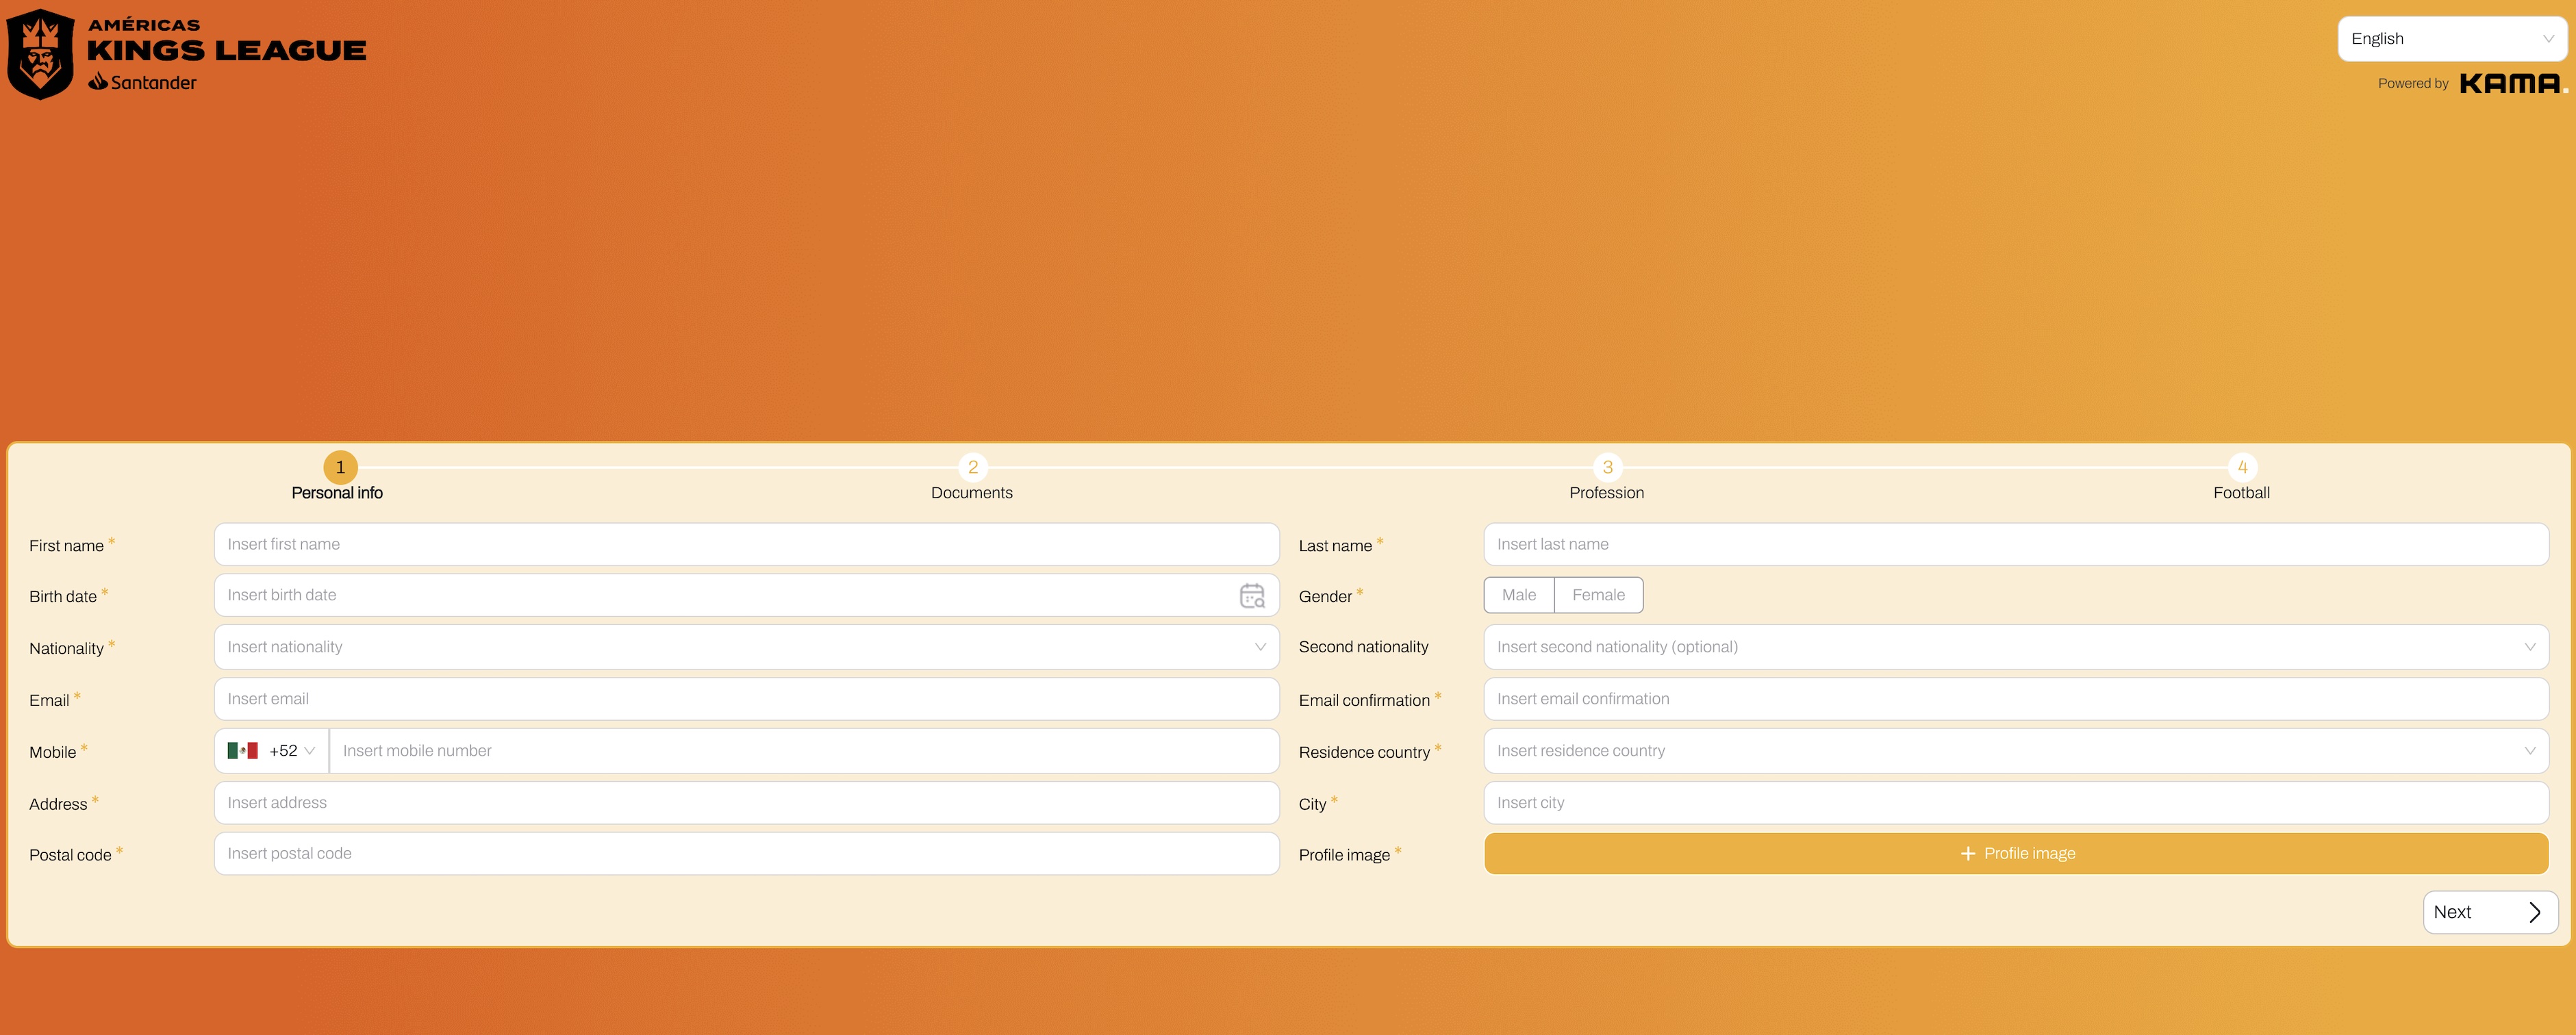Click the step 1 Personal info circle
2576x1035 pixels.
tap(340, 467)
